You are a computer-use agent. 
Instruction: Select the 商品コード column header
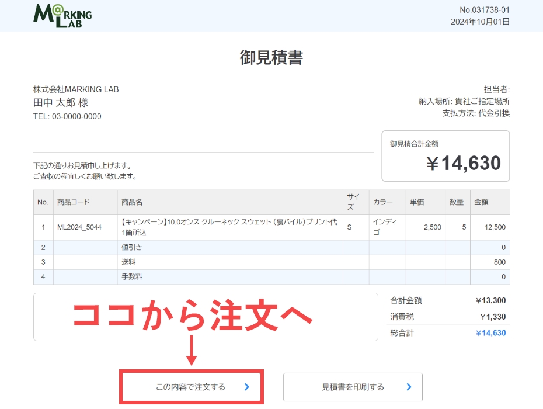point(72,202)
